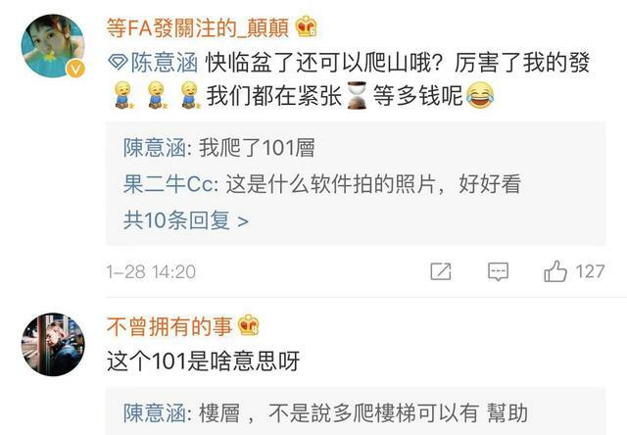The image size is (627, 435).
Task: Click 陳意涵 name in 我爬了101層 reply
Action: 155,148
